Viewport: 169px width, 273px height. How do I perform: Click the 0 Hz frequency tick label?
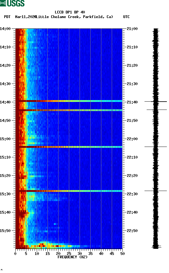[15, 254]
